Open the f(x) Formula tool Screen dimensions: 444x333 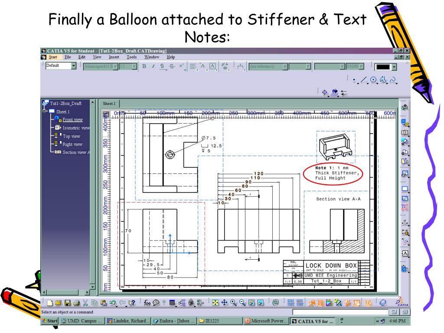(x=147, y=303)
